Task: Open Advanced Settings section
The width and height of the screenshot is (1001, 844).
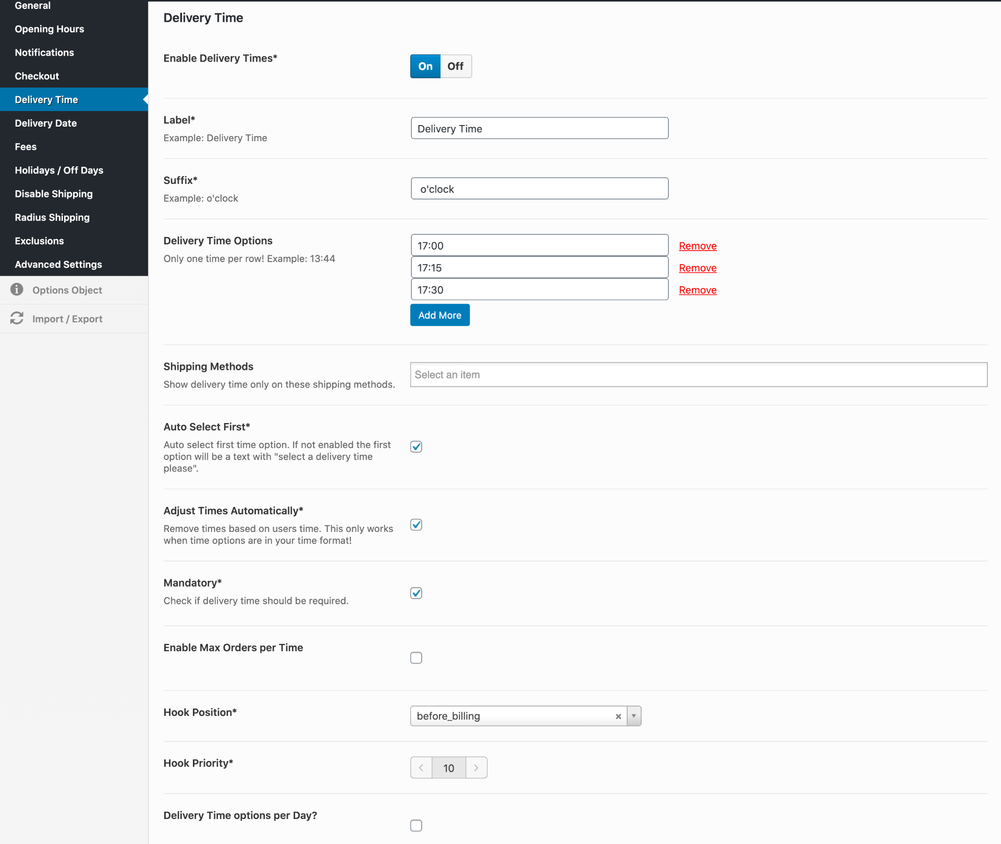Action: (74, 264)
